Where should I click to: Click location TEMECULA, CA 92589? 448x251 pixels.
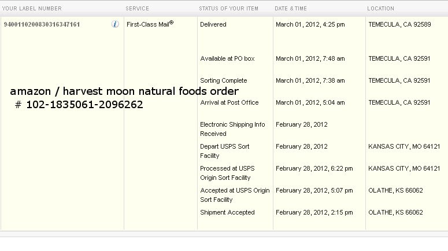[x=399, y=24]
